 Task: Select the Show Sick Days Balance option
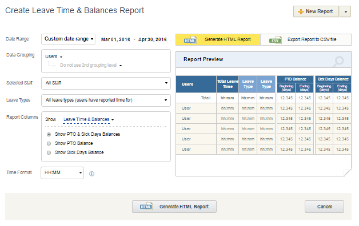pos(49,152)
